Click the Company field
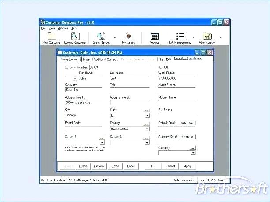This screenshot has height=202, width=270. pos(84,90)
